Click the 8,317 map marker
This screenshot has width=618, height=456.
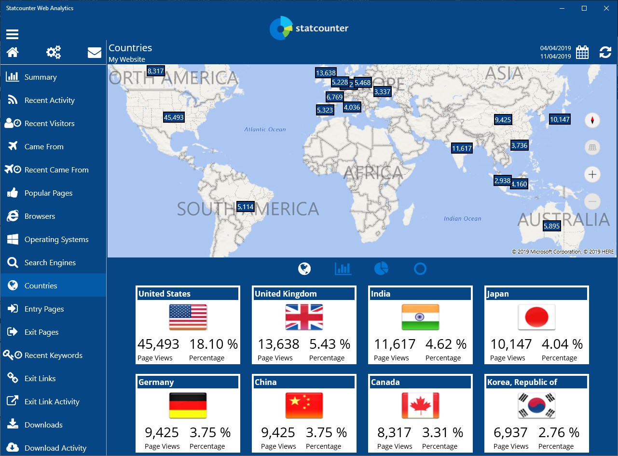(156, 71)
